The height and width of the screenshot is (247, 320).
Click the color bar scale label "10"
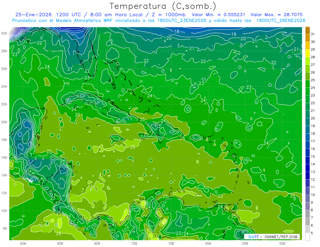[x=313, y=195]
